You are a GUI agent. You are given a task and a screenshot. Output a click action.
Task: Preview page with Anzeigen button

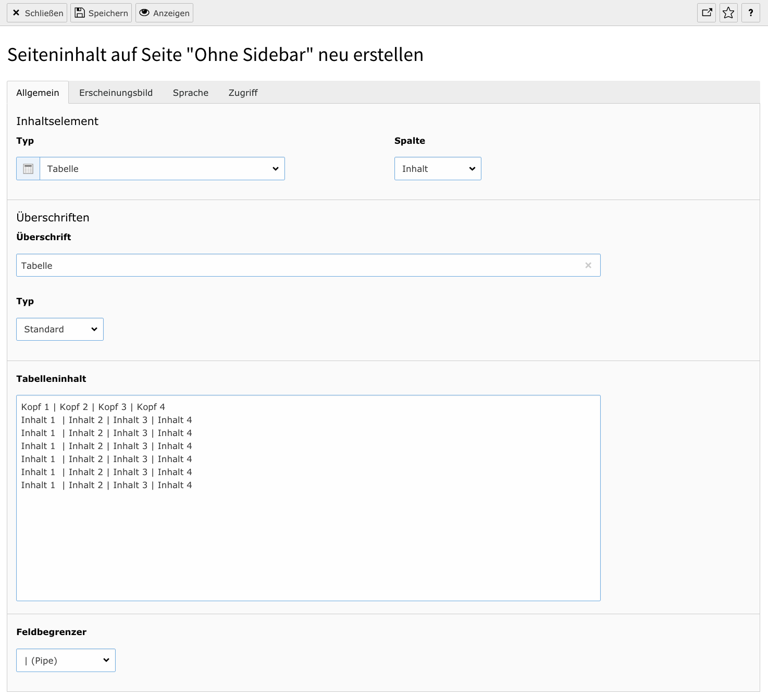(x=164, y=13)
